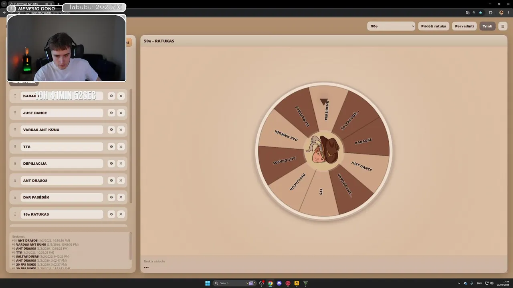Click drag handle of ANT DRĄSOS row
Image resolution: width=513 pixels, height=288 pixels.
pos(15,180)
